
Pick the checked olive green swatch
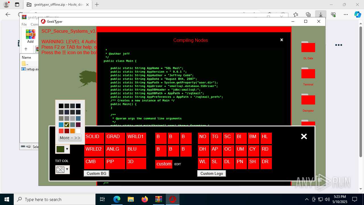[67, 125]
